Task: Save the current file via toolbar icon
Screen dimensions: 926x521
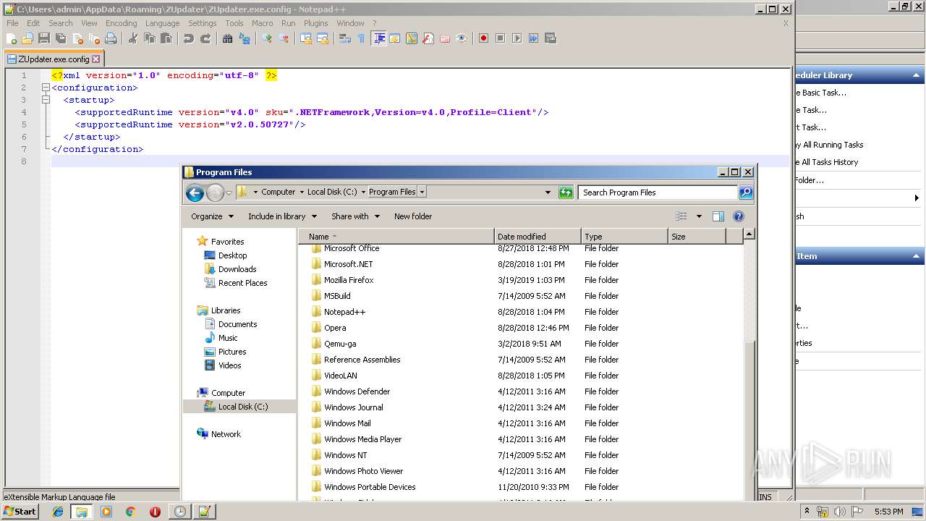Action: click(x=44, y=38)
